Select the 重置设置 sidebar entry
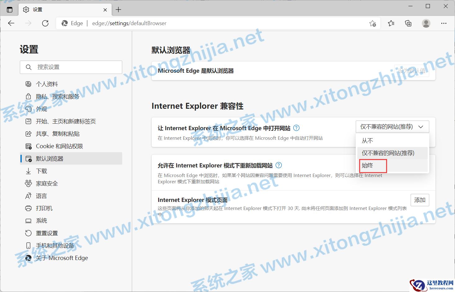The height and width of the screenshot is (292, 455). (x=47, y=233)
